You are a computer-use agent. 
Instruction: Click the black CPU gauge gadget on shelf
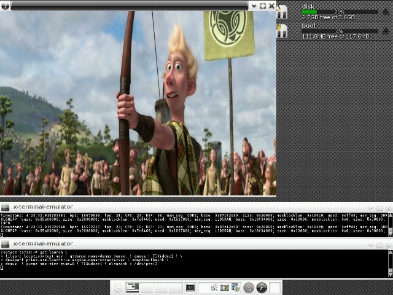[262, 288]
